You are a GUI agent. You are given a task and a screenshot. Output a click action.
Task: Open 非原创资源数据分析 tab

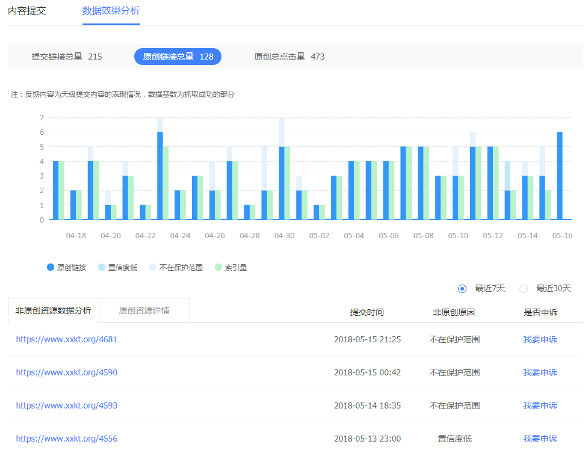click(54, 310)
